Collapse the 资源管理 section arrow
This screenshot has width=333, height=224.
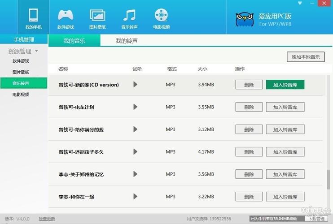click(36, 51)
